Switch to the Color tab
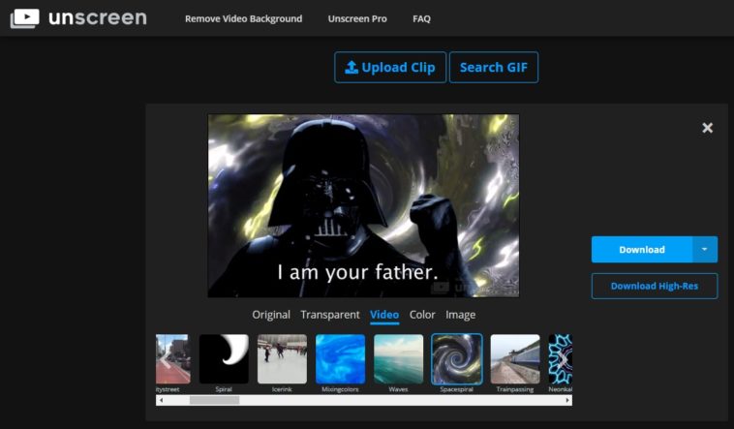734x429 pixels. point(422,315)
